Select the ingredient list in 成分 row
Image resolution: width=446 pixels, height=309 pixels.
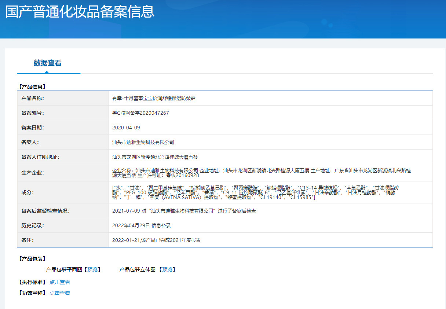click(256, 192)
